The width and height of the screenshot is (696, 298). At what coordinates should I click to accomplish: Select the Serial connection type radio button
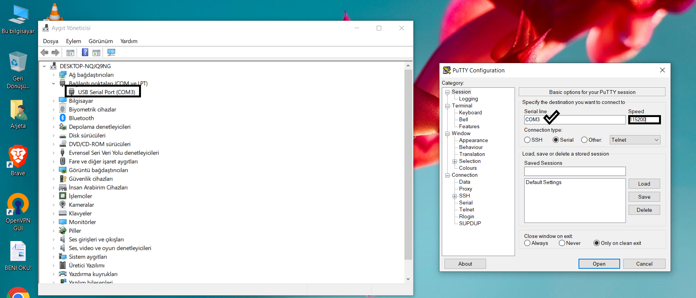[x=556, y=140]
